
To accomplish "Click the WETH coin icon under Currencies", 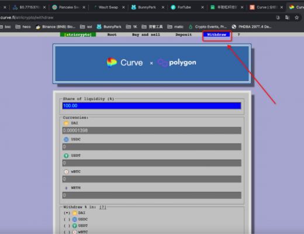I will [66, 188].
